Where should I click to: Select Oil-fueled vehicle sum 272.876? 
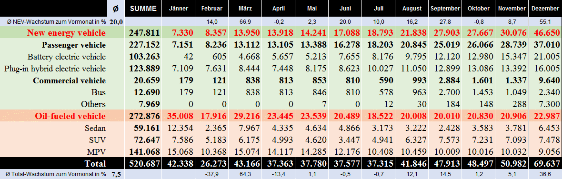point(144,116)
